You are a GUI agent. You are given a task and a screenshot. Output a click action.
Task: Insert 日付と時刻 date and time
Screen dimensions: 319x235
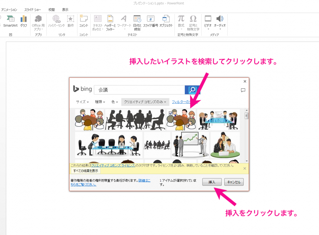click(x=137, y=22)
